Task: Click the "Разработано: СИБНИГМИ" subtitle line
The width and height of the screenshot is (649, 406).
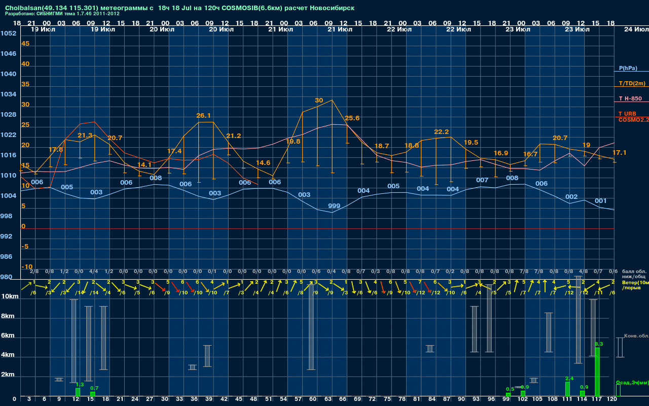Action: click(x=62, y=14)
